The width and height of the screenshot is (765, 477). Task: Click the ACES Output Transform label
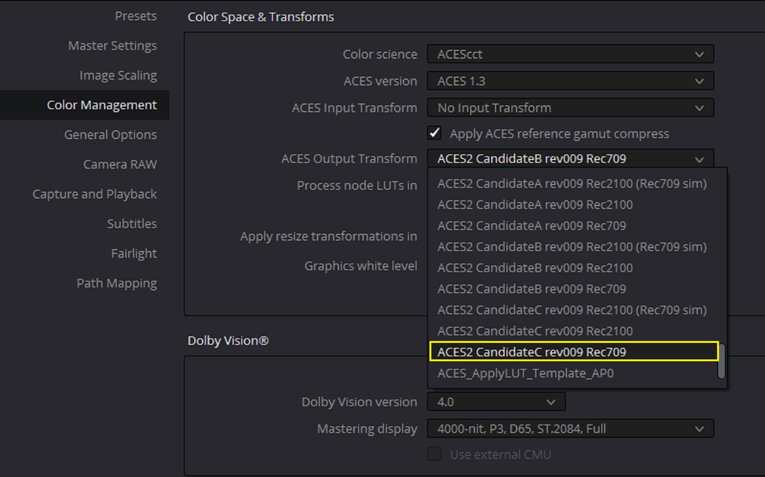tap(349, 159)
